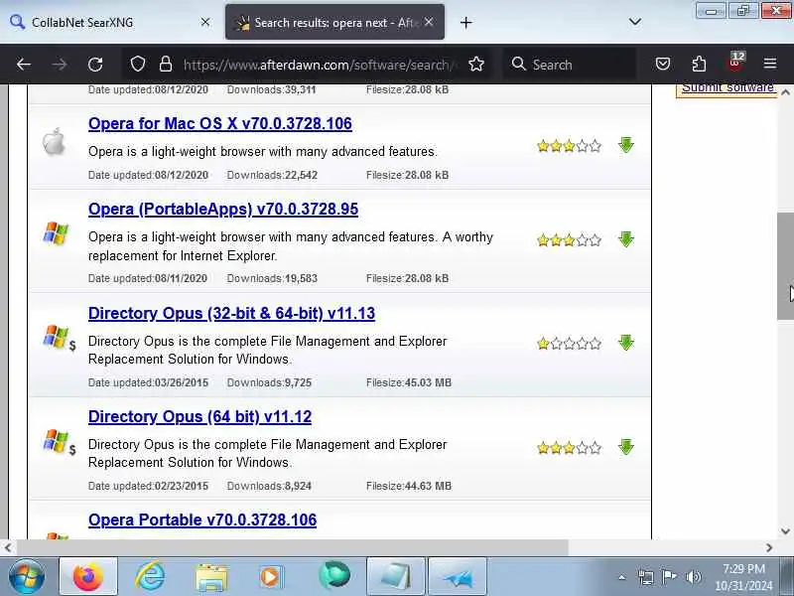794x596 pixels.
Task: Show hidden tray icons arrow
Action: click(x=622, y=577)
